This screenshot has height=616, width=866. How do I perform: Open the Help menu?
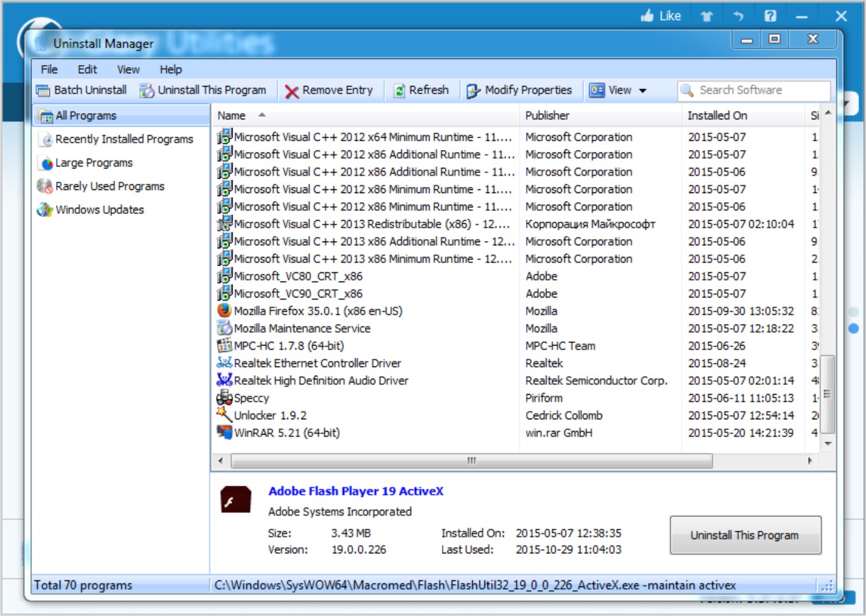tap(170, 69)
